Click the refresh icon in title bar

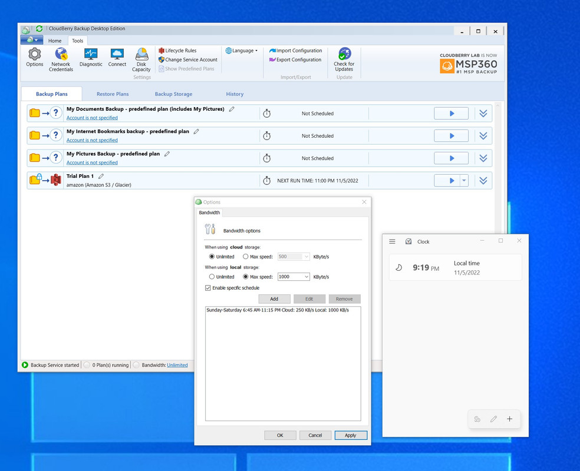[x=39, y=28]
